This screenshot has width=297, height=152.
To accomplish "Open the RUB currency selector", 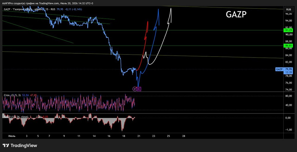I will (288, 9).
